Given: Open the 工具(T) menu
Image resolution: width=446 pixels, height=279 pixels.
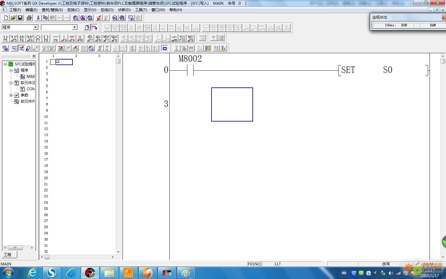Looking at the screenshot, I should (141, 10).
